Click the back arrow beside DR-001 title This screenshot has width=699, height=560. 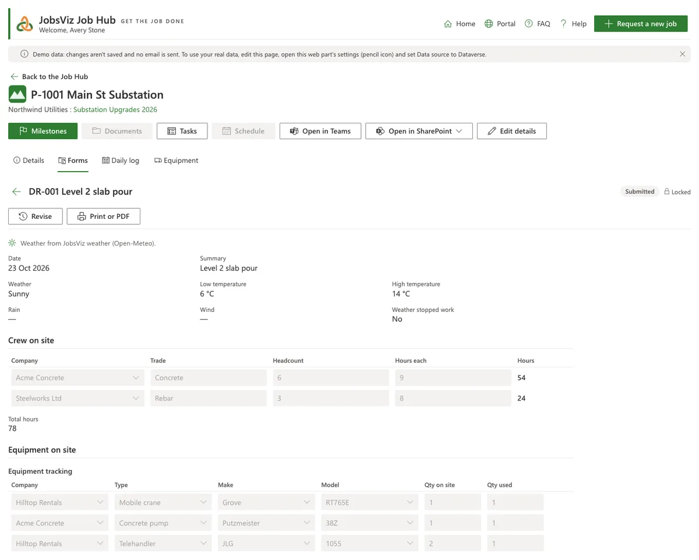click(x=16, y=192)
